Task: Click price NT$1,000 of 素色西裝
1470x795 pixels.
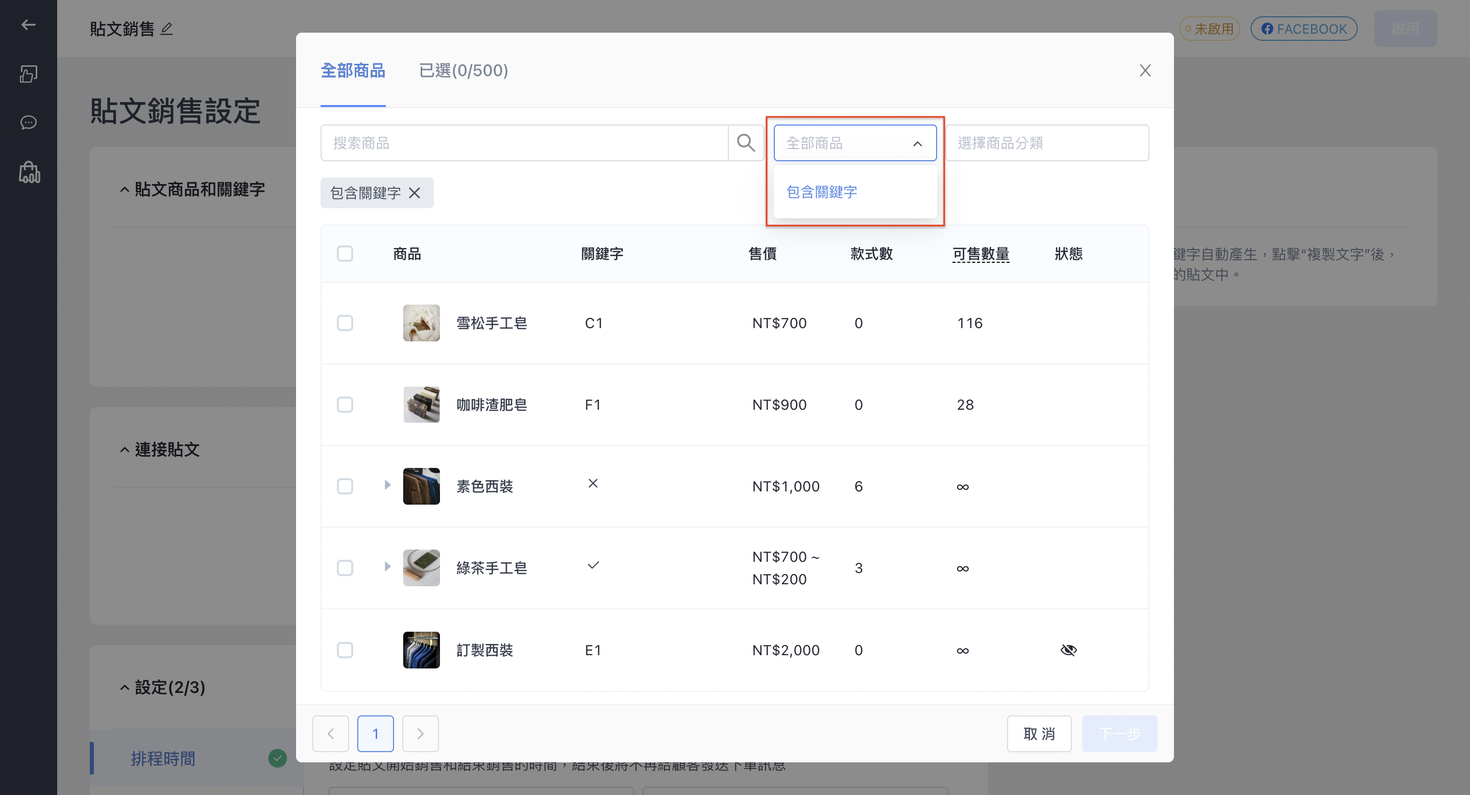Action: [x=785, y=486]
